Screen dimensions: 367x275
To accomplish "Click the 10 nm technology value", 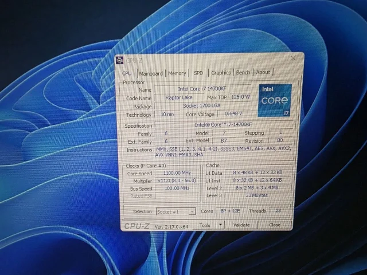I will tap(167, 115).
